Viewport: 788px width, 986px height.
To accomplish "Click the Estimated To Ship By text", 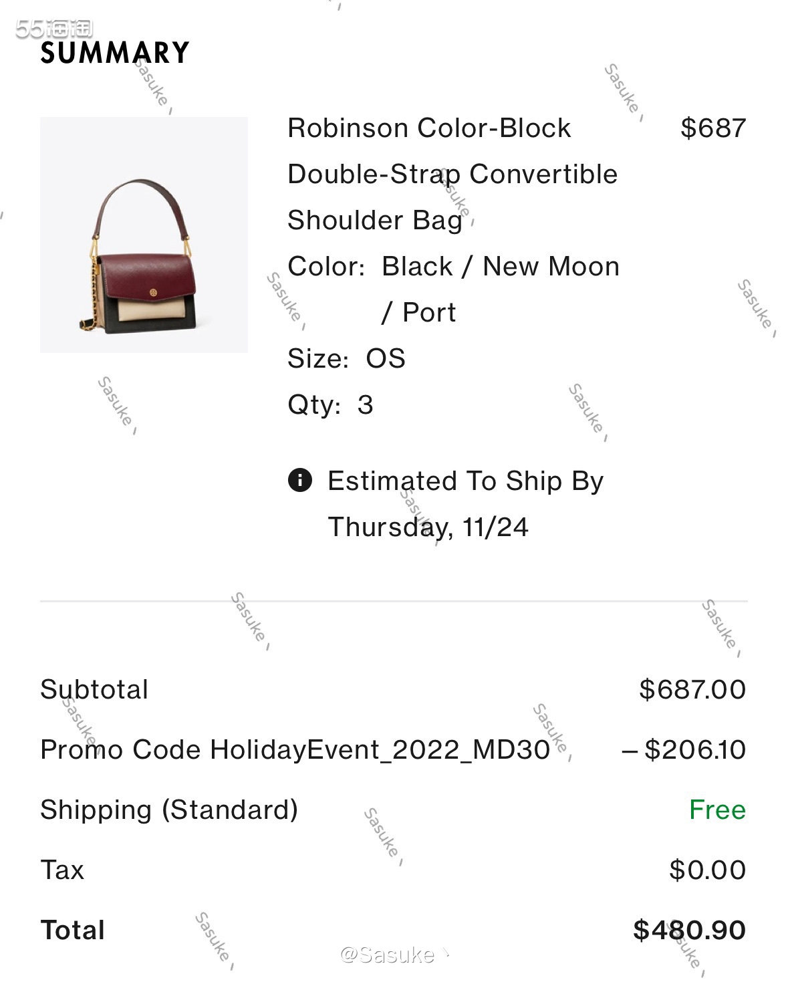I will (x=465, y=481).
